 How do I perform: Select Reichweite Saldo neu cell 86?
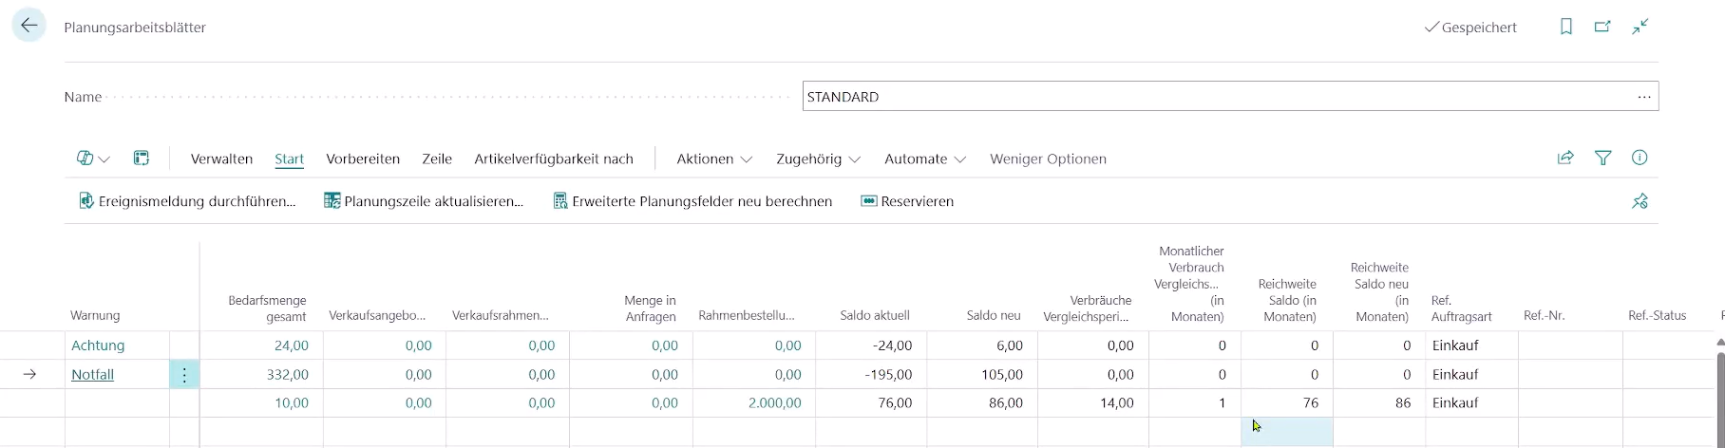(x=1379, y=403)
